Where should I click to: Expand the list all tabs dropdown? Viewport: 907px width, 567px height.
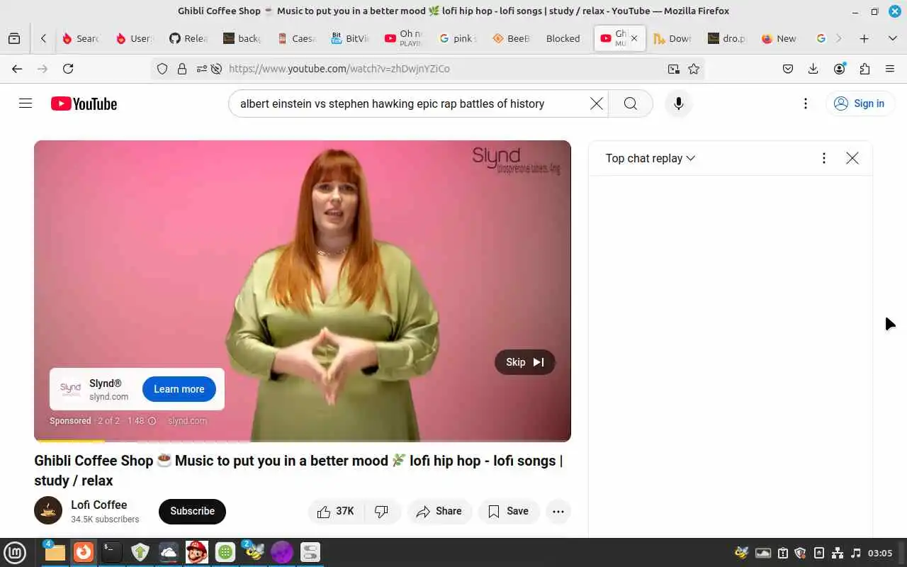click(x=892, y=39)
